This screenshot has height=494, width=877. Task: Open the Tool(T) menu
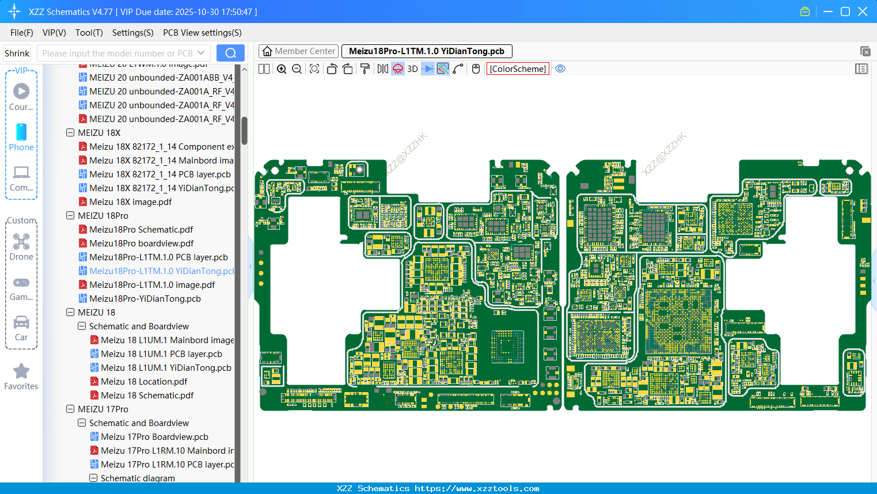89,33
